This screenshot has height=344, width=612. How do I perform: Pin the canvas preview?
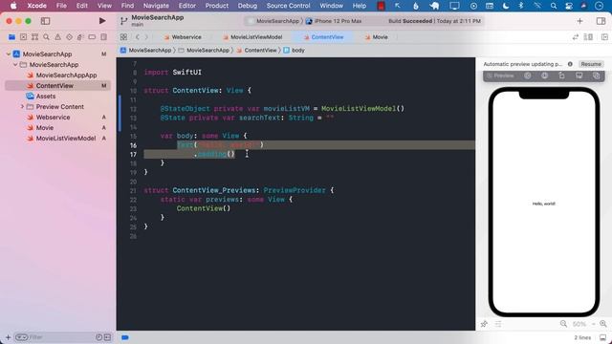tap(484, 324)
